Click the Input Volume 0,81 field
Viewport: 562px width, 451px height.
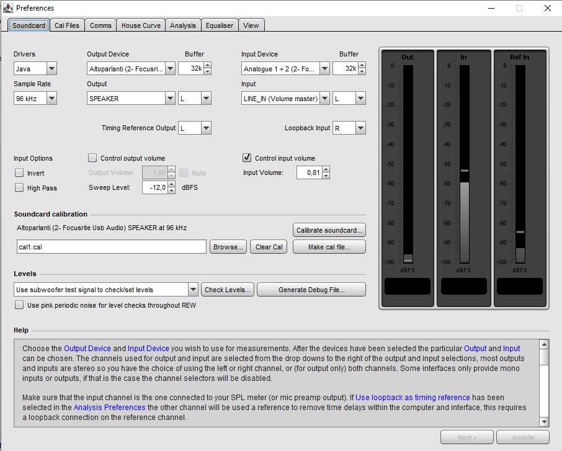pos(310,173)
